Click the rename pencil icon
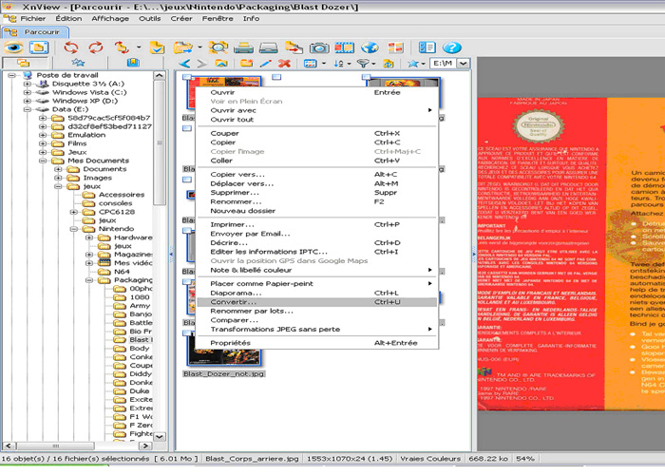665x475 pixels. (x=265, y=64)
